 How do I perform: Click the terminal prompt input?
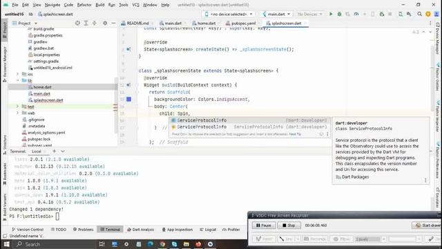coord(57,216)
